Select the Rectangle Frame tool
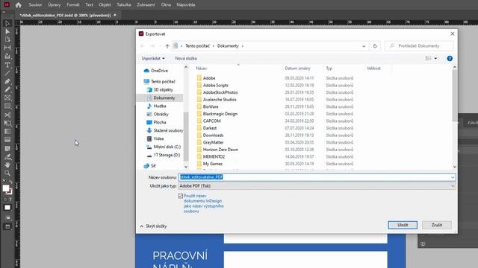Viewport: 478px width, 268px height. [7, 98]
